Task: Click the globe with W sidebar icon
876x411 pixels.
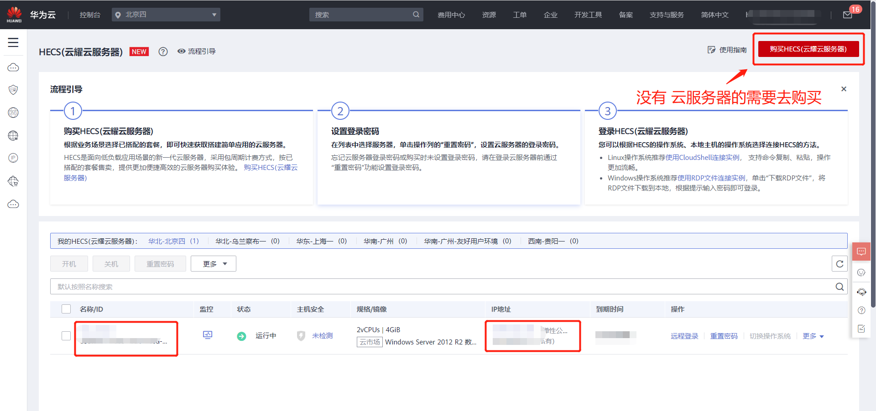Action: (13, 135)
